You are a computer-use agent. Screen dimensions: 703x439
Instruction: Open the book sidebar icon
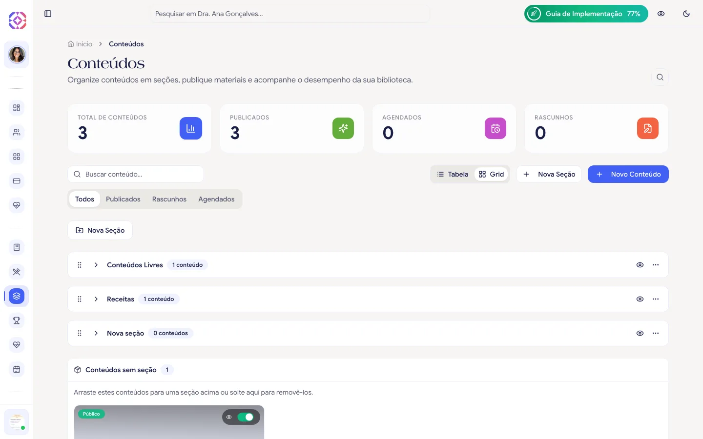[17, 247]
